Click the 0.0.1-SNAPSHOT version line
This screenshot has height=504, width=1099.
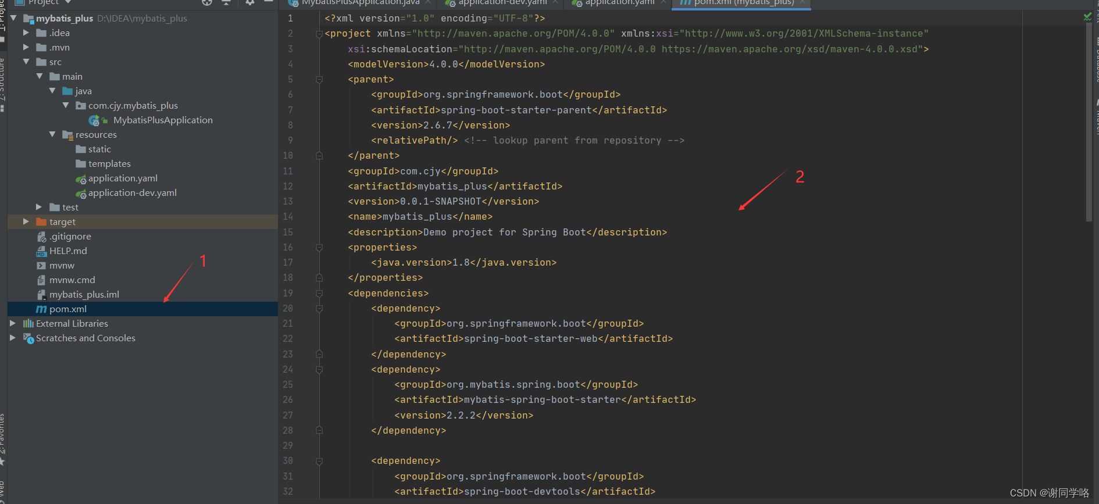coord(443,201)
